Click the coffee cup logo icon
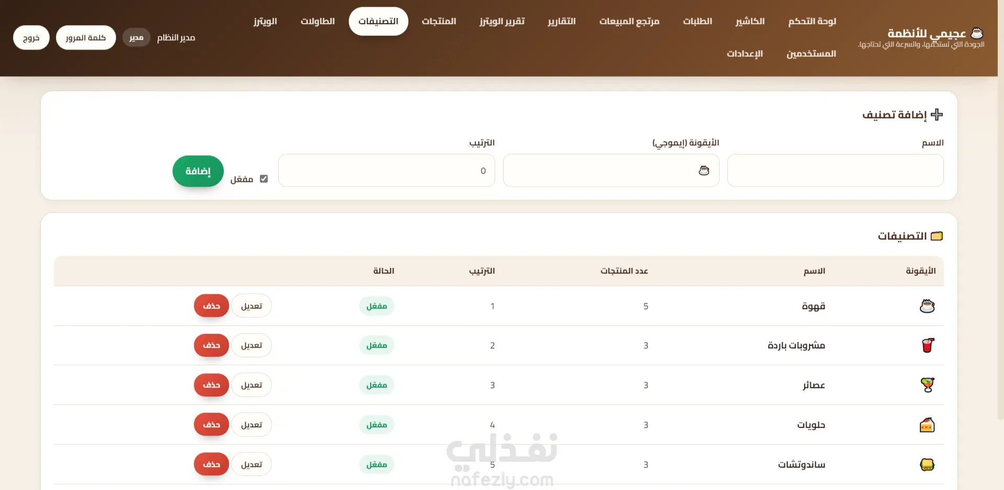 click(x=977, y=33)
